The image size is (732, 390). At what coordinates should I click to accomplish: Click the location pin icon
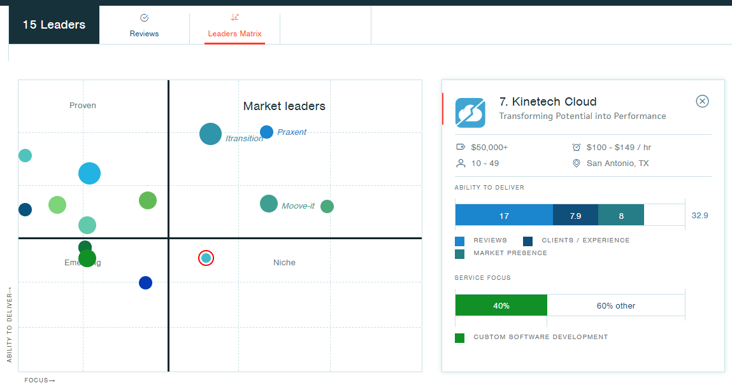pyautogui.click(x=577, y=163)
